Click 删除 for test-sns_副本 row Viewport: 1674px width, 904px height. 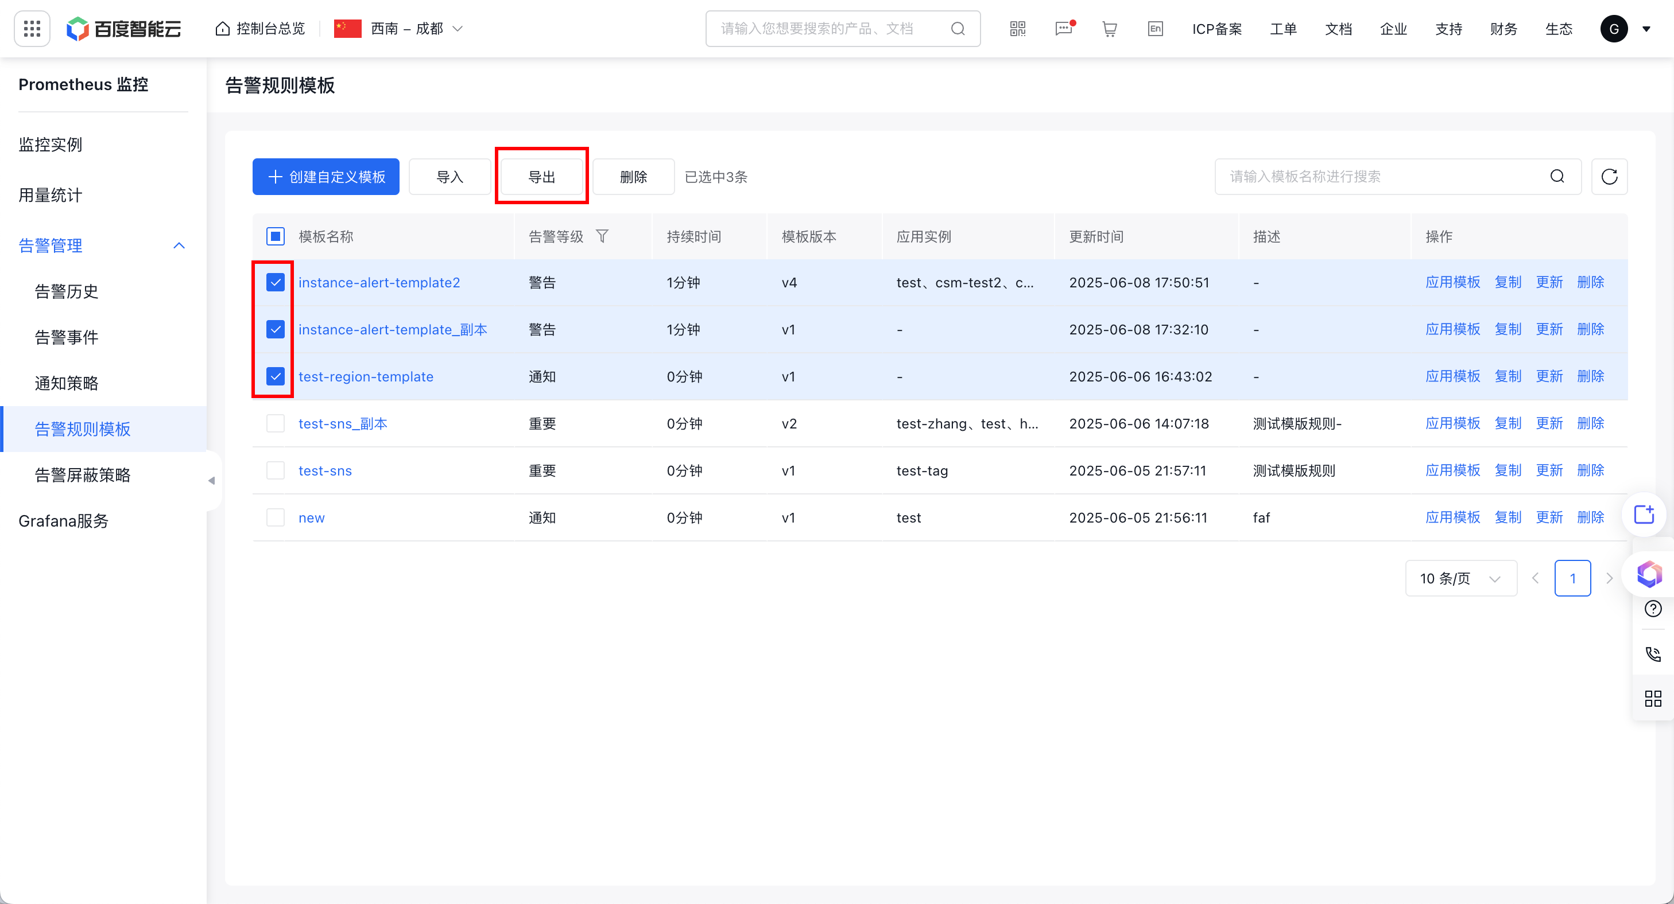(1591, 423)
